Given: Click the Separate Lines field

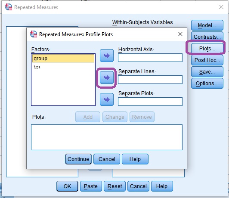Looking at the screenshot, I should [x=150, y=80].
